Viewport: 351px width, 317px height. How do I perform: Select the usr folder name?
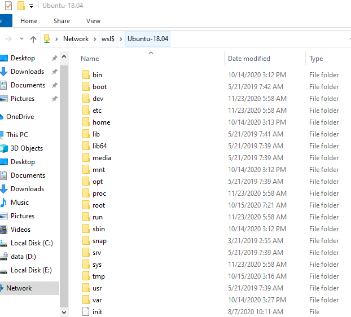(97, 288)
